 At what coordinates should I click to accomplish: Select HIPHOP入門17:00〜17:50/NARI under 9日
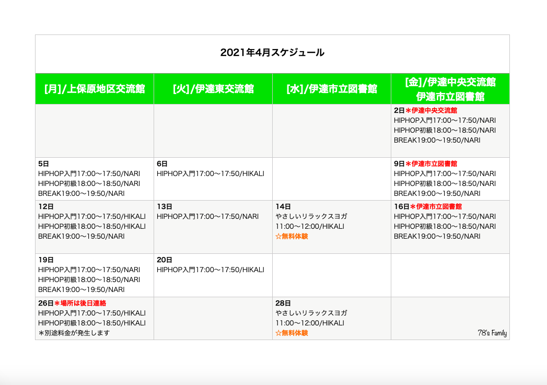pos(445,173)
